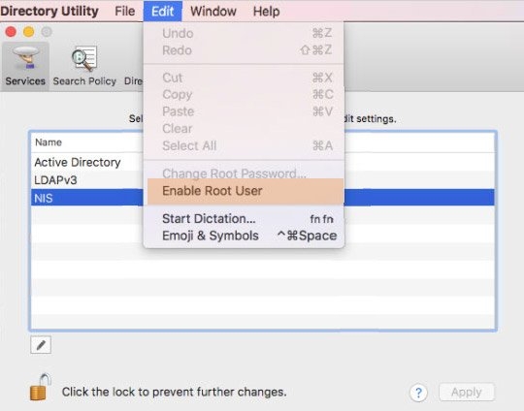Viewport: 524px width, 411px height.
Task: Open the Help menu
Action: pyautogui.click(x=266, y=11)
